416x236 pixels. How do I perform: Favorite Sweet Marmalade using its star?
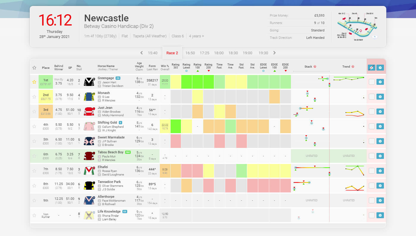(x=34, y=141)
